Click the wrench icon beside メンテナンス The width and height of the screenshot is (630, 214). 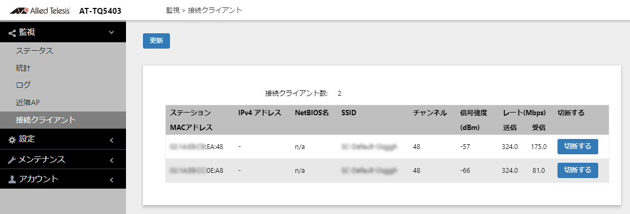pyautogui.click(x=12, y=160)
